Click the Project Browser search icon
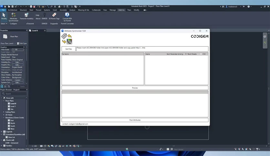Viewport: 270px width, 156px height. click(3, 94)
